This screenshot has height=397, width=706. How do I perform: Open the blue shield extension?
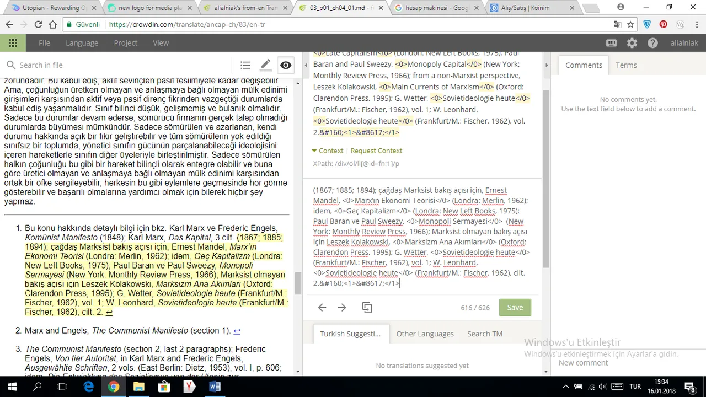tap(648, 24)
